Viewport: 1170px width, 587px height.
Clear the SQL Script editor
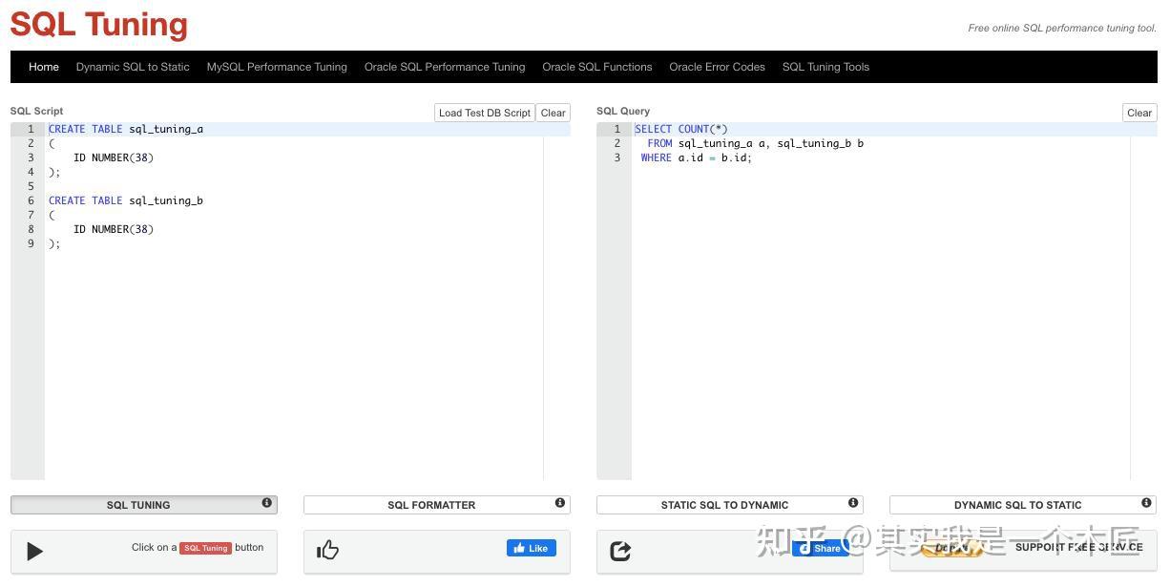pyautogui.click(x=553, y=113)
